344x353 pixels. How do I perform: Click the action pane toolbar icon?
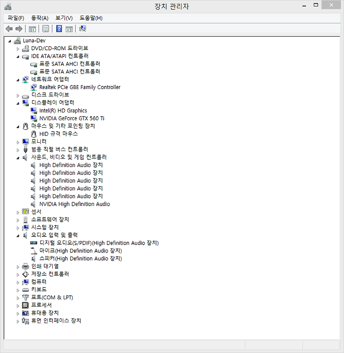click(x=69, y=29)
